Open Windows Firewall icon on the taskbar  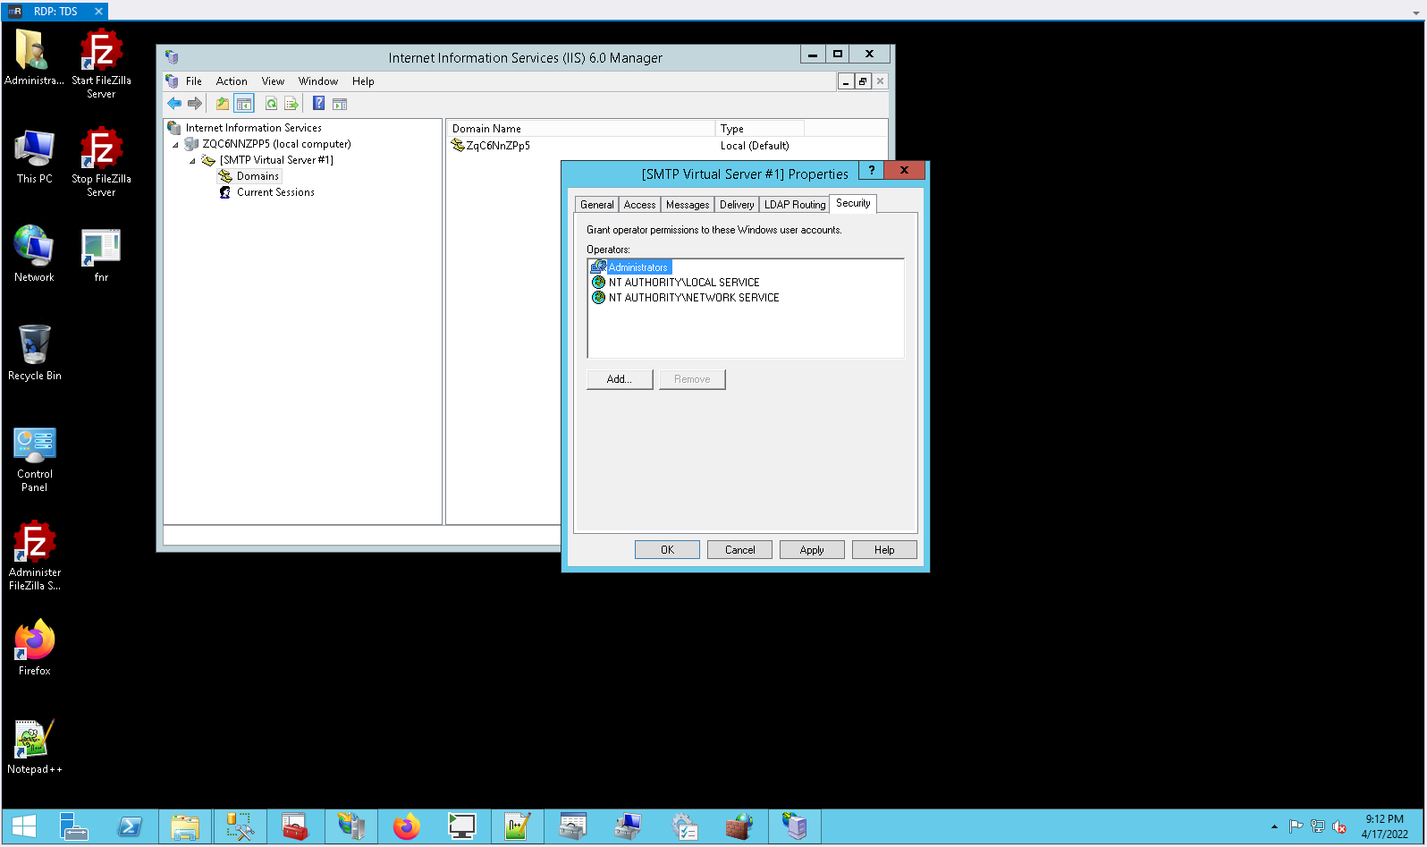click(739, 826)
